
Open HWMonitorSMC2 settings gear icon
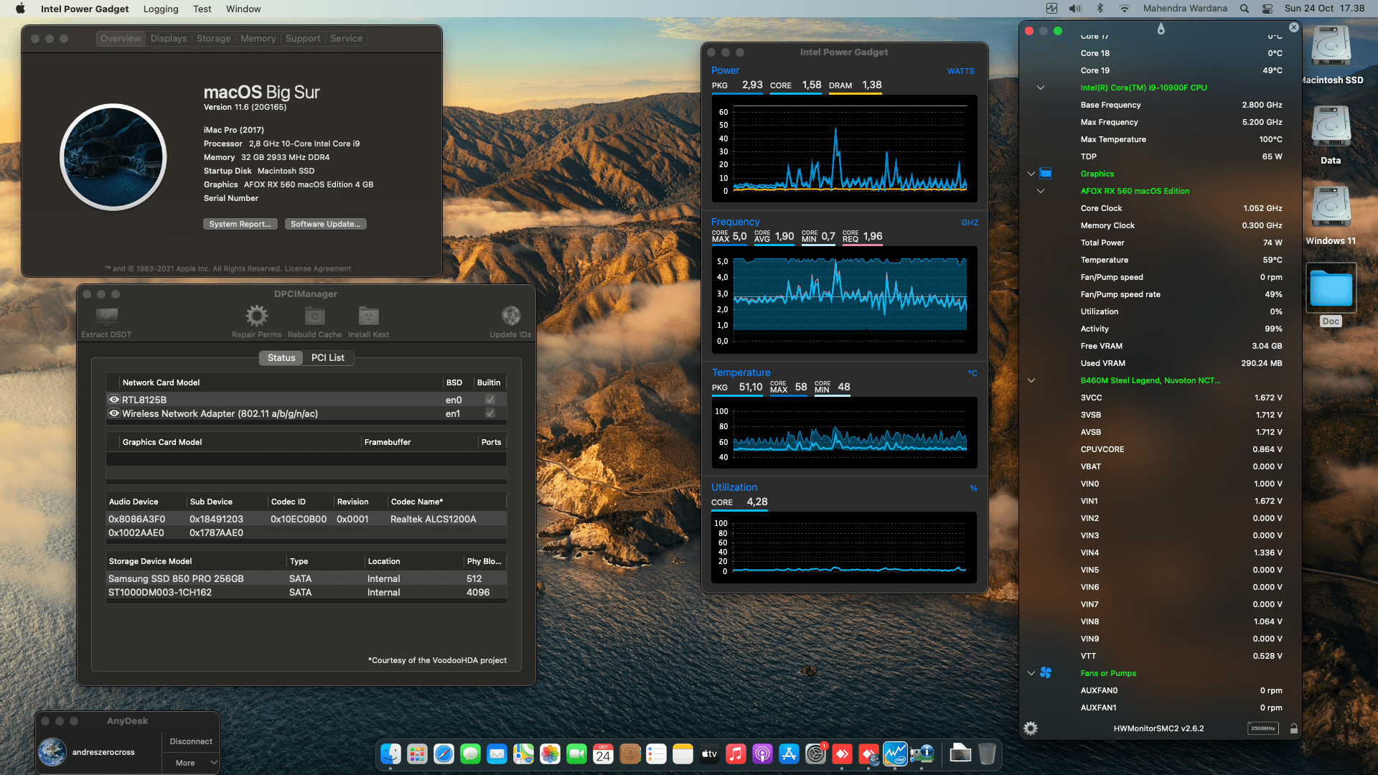pos(1031,728)
